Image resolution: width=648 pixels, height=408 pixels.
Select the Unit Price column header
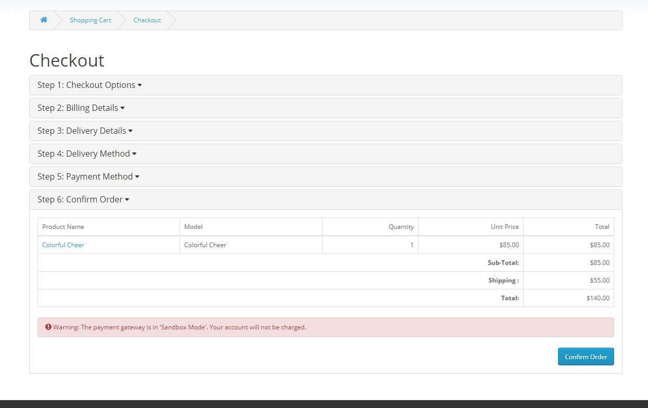point(505,227)
